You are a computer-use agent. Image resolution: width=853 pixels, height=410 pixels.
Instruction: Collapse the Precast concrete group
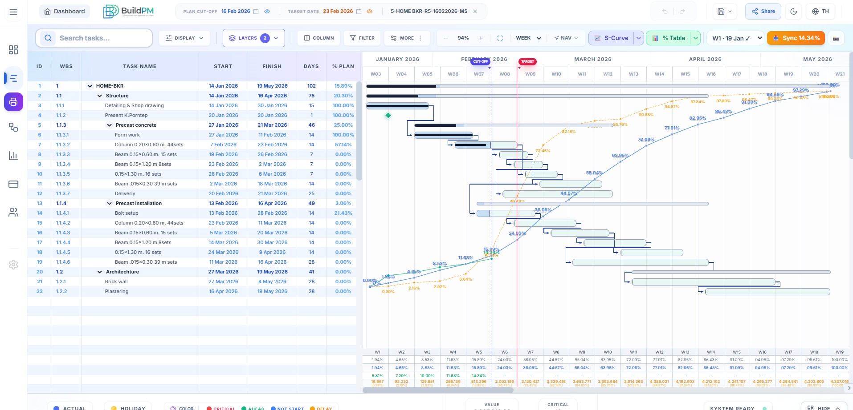click(x=109, y=125)
